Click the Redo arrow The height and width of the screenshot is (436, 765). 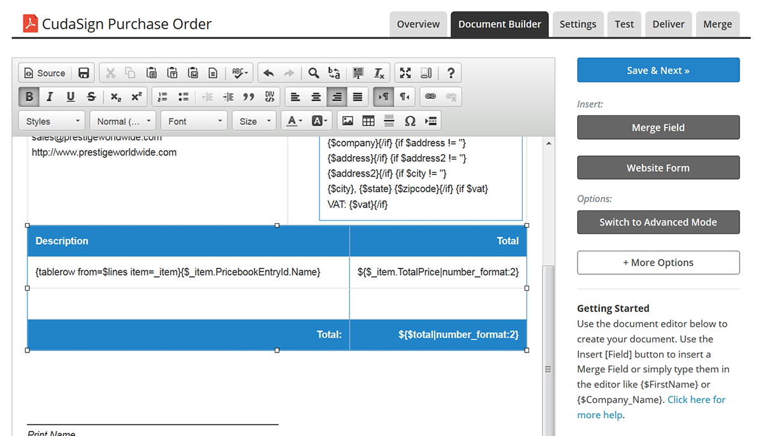289,73
